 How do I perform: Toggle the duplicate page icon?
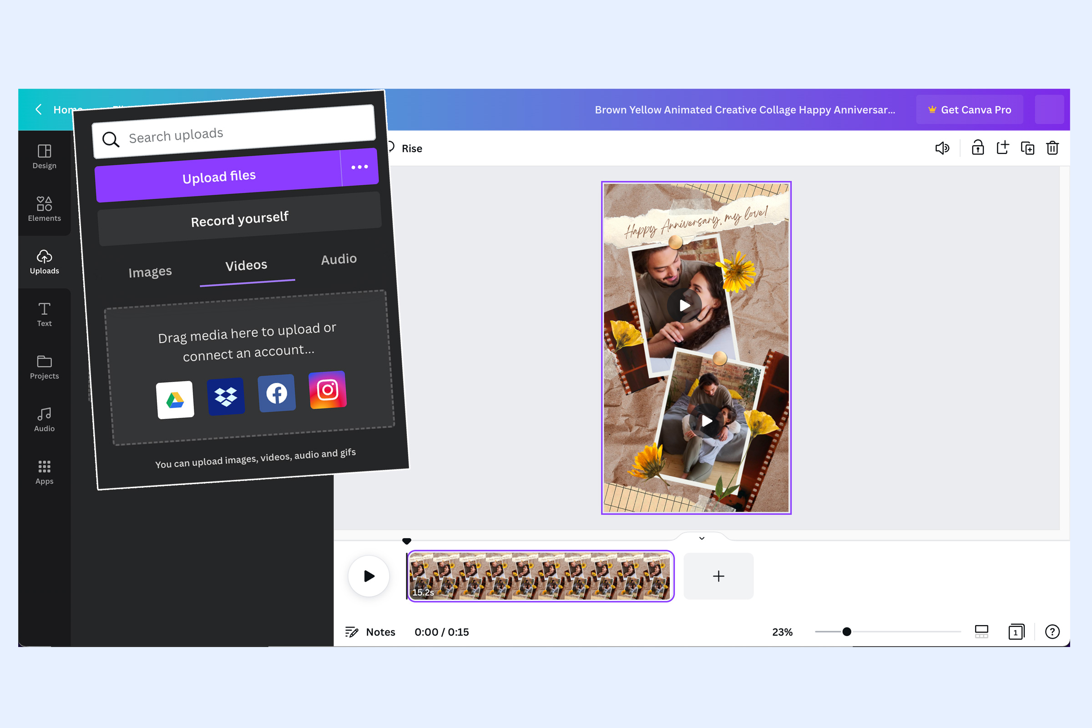[1027, 148]
